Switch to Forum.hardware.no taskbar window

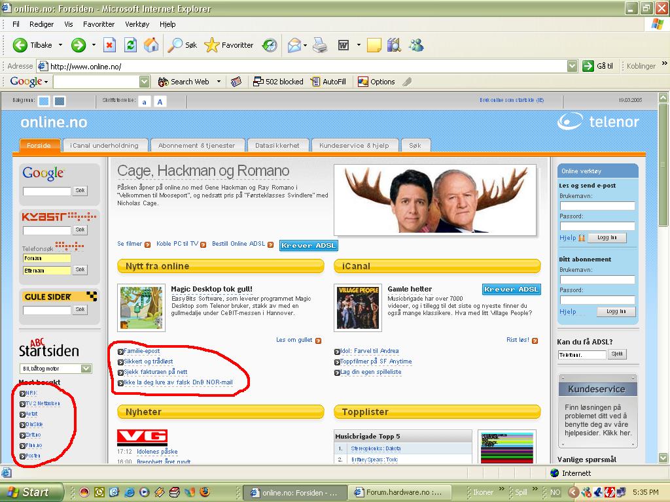coord(400,493)
